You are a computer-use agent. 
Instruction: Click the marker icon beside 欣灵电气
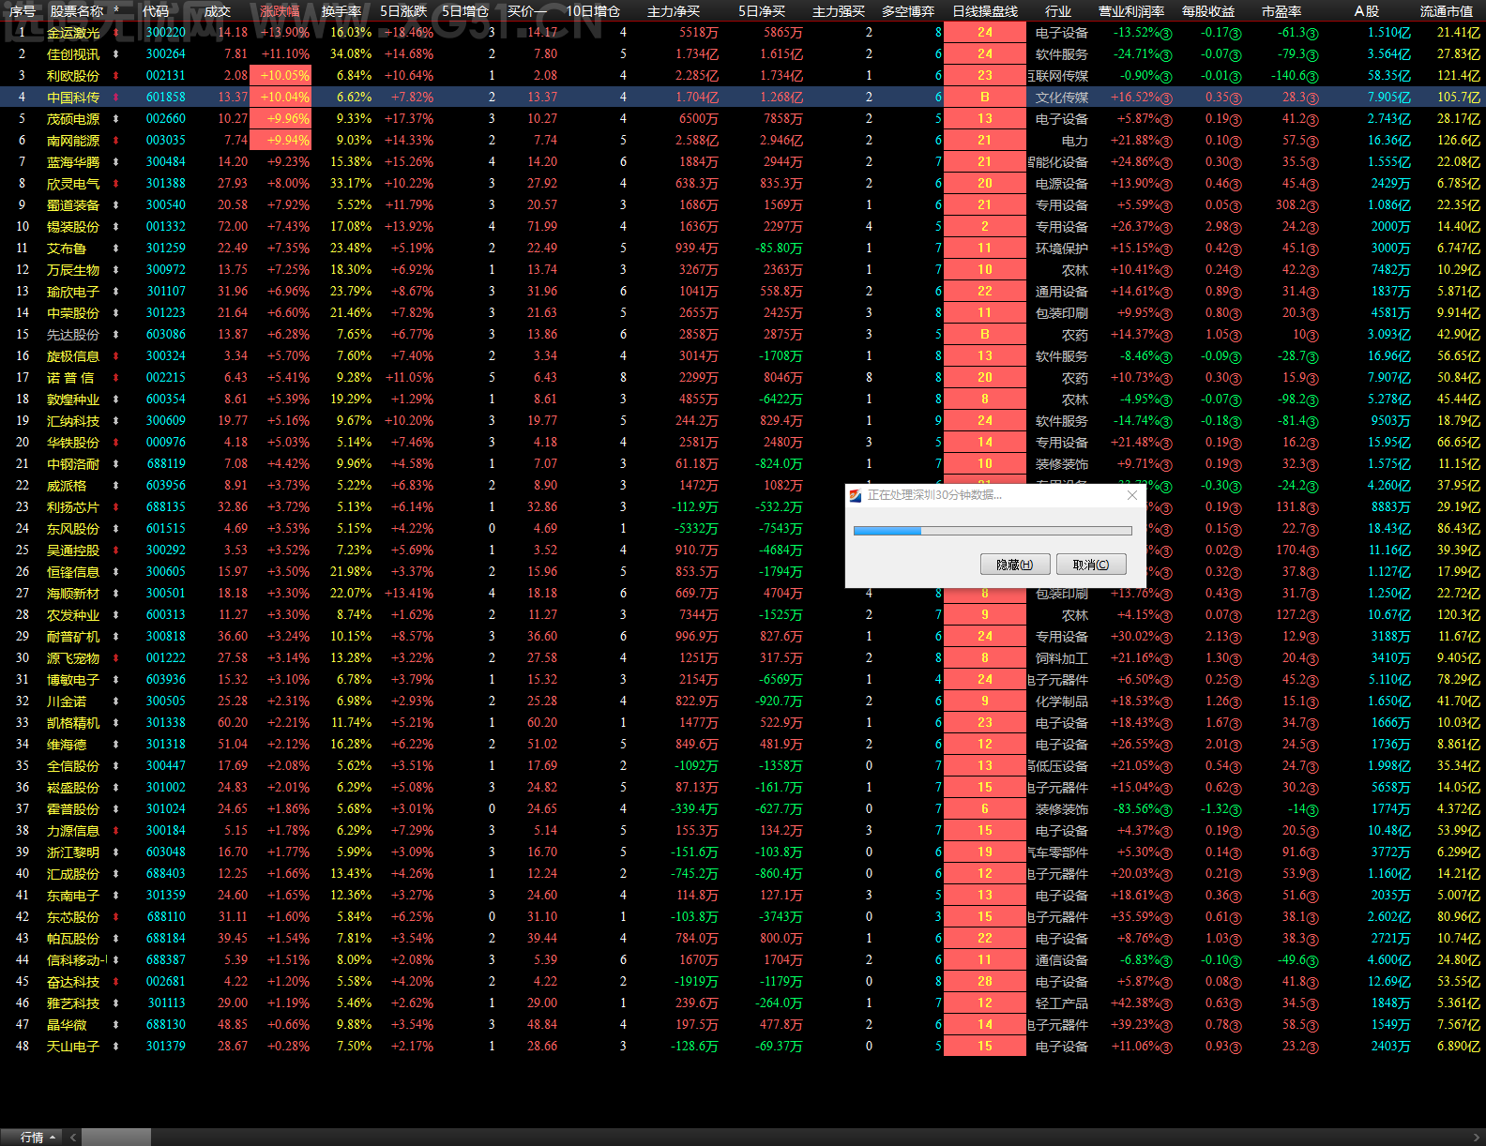116,184
